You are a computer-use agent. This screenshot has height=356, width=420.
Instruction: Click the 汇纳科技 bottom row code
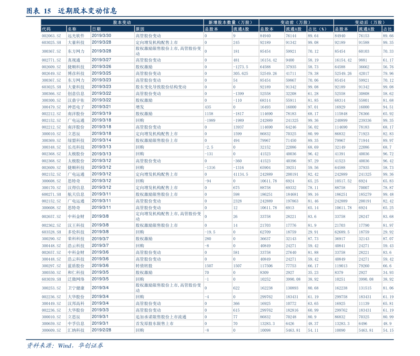coord(52,330)
